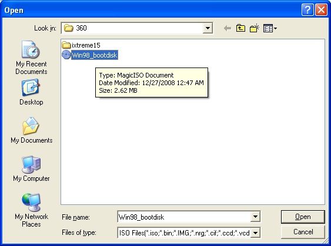Open the View Menu icon

270,28
